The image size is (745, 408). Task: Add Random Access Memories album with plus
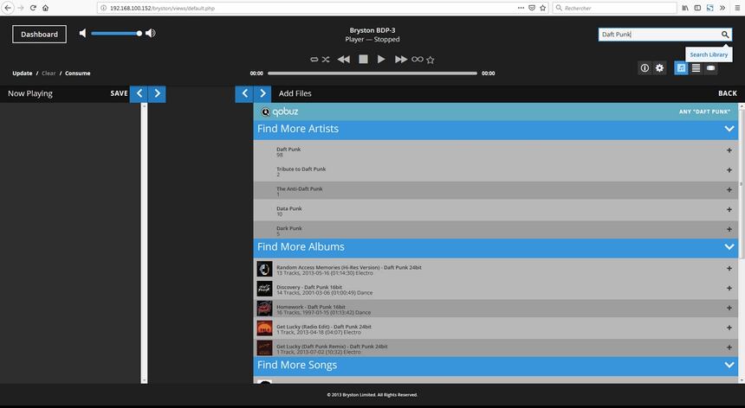pos(729,268)
